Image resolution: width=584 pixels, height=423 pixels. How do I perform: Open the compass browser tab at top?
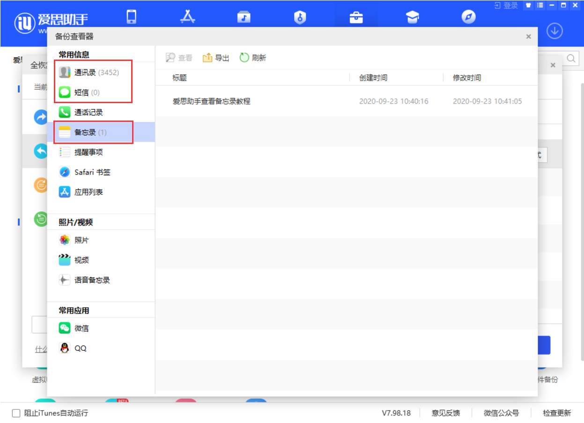click(469, 16)
